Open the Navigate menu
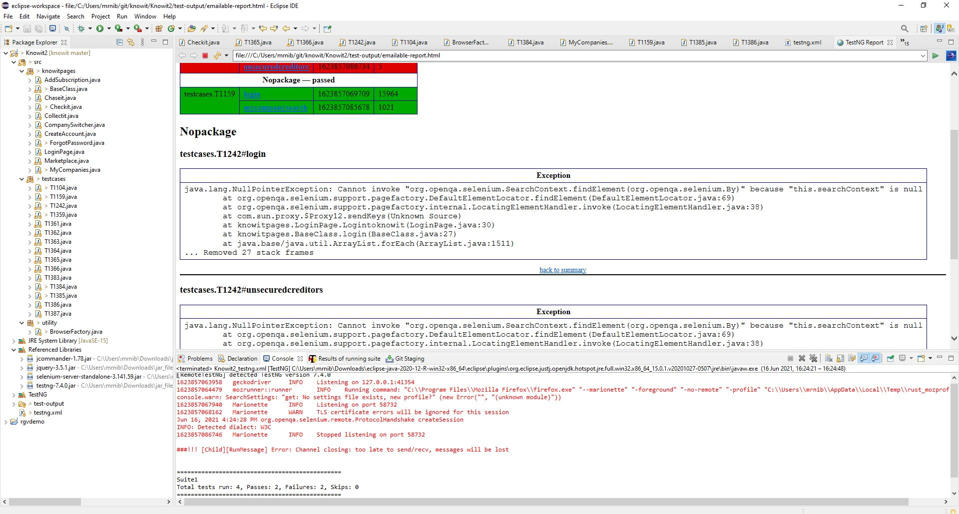The image size is (959, 514). pyautogui.click(x=48, y=16)
